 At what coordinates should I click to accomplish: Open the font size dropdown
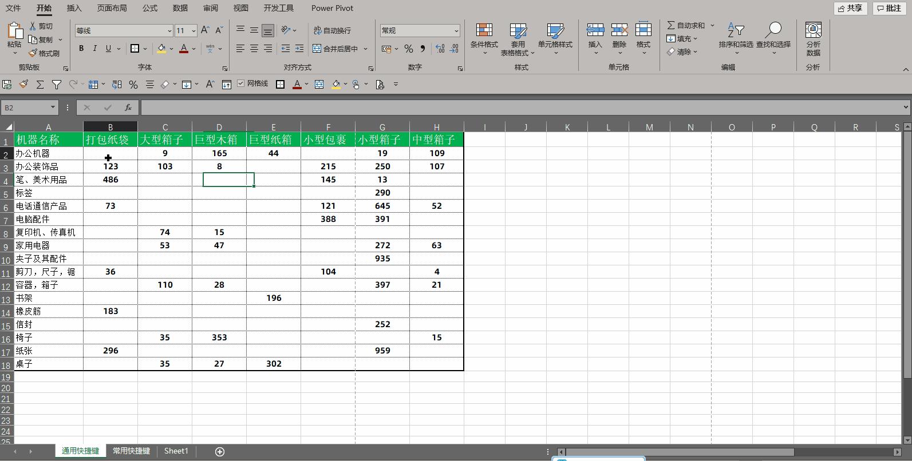click(194, 31)
